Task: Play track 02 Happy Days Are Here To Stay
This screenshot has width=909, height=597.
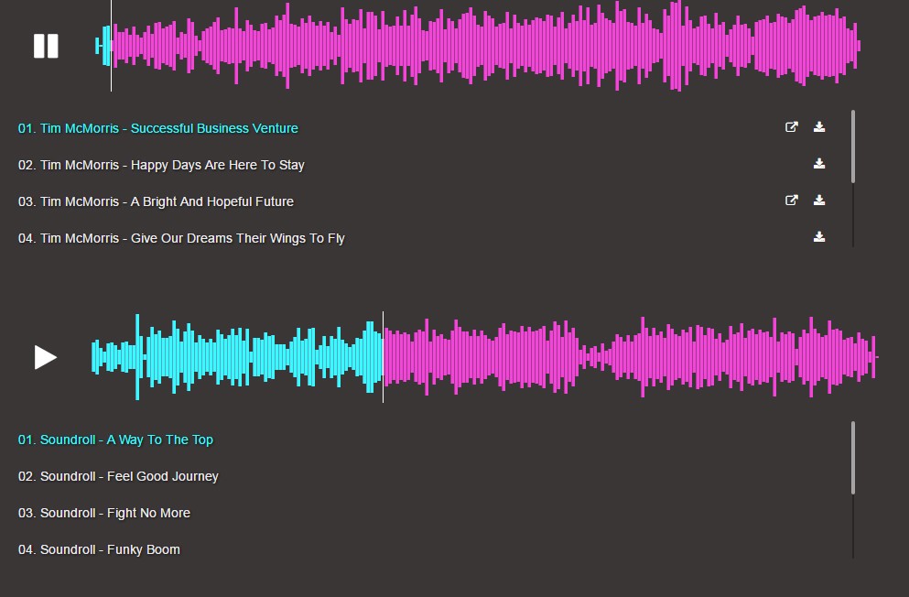Action: click(161, 165)
